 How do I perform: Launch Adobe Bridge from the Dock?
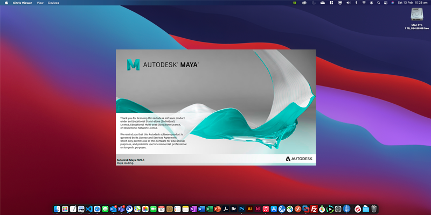234,209
